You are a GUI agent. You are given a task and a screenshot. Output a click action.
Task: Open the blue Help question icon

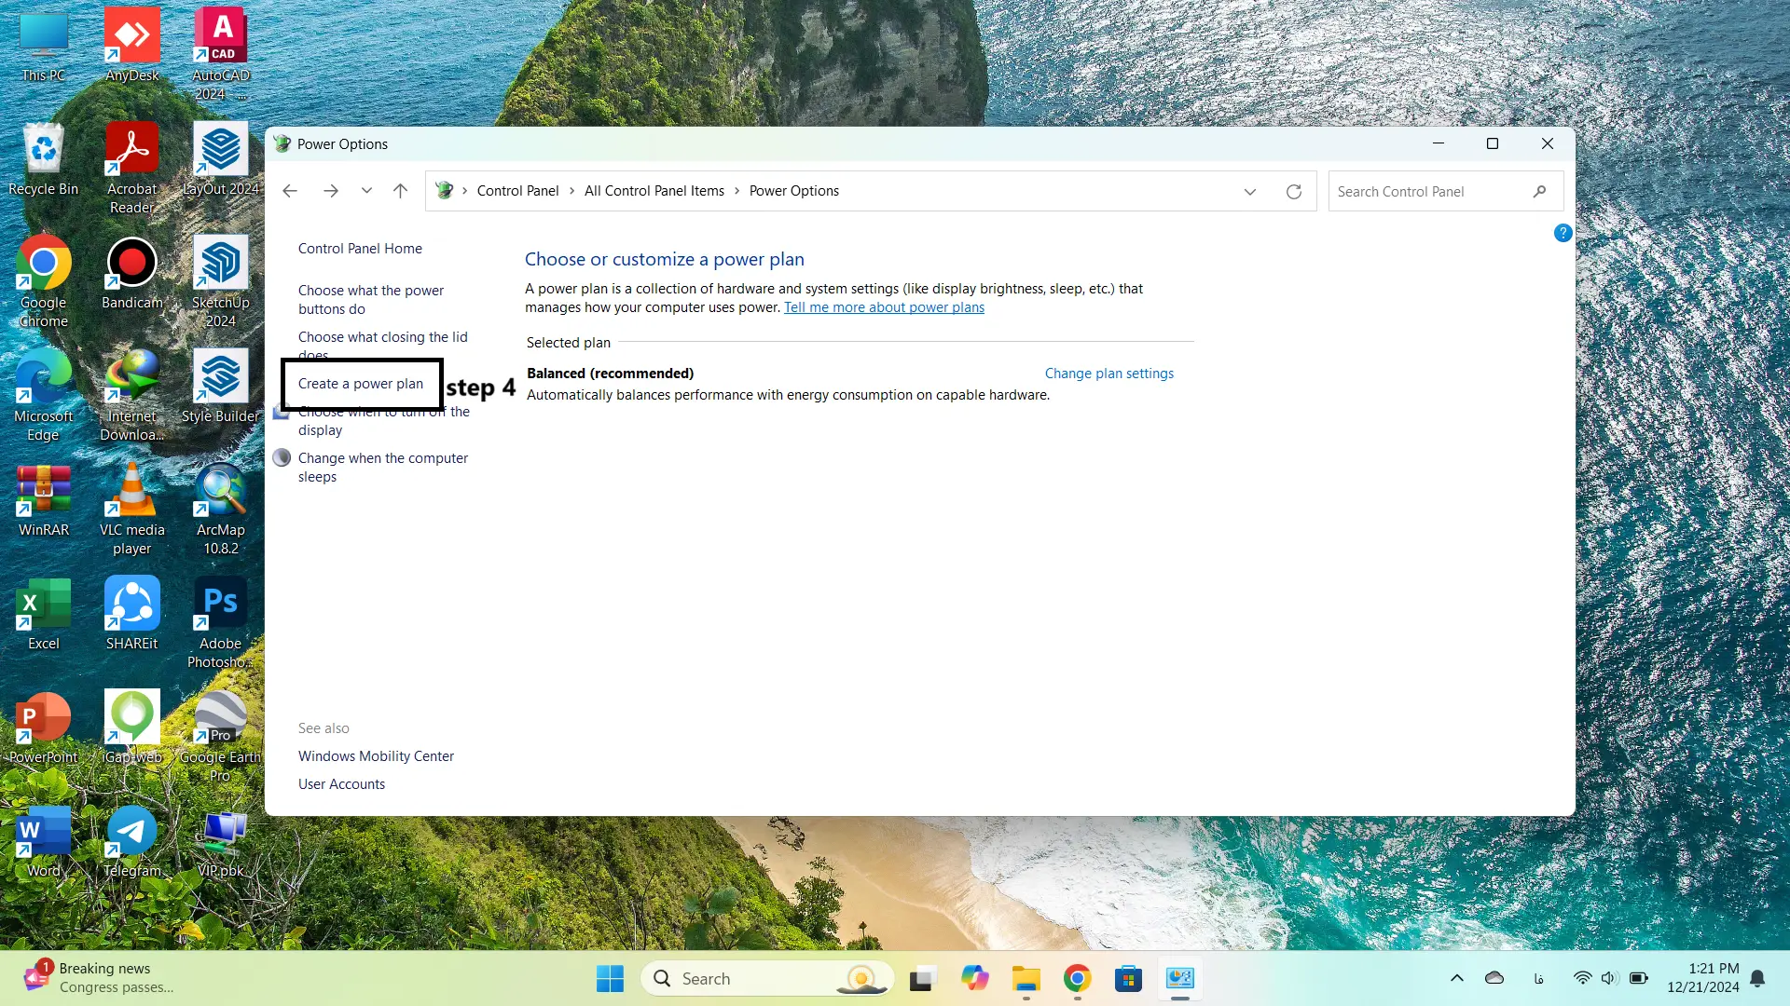(x=1563, y=233)
